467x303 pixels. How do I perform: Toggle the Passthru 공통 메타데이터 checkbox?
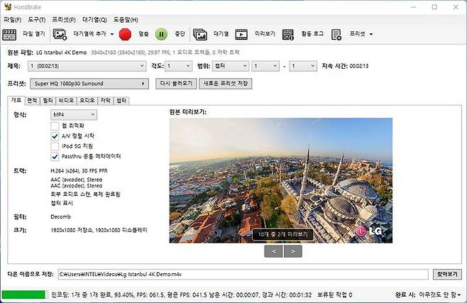55,156
